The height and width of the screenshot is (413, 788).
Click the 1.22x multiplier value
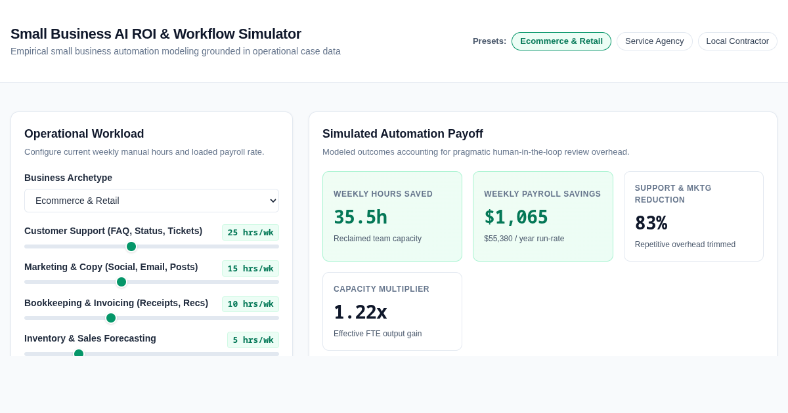(x=361, y=312)
